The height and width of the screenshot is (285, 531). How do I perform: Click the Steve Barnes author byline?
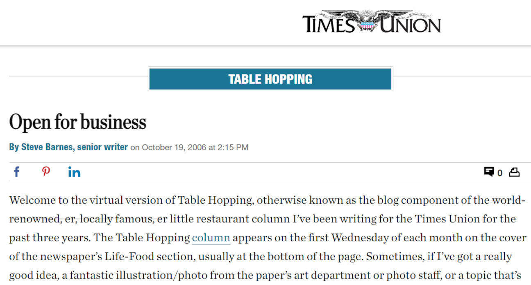tap(68, 147)
